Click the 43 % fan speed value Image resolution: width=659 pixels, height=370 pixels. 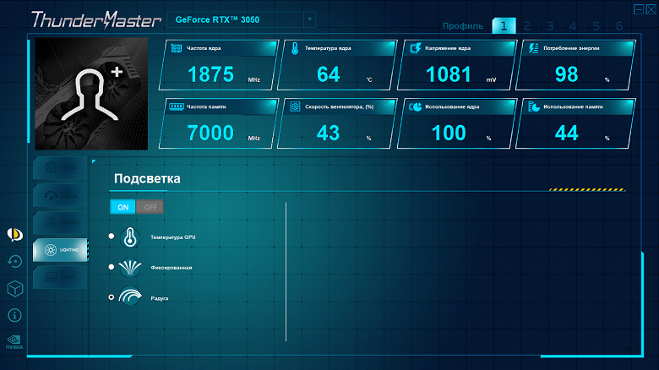(329, 133)
